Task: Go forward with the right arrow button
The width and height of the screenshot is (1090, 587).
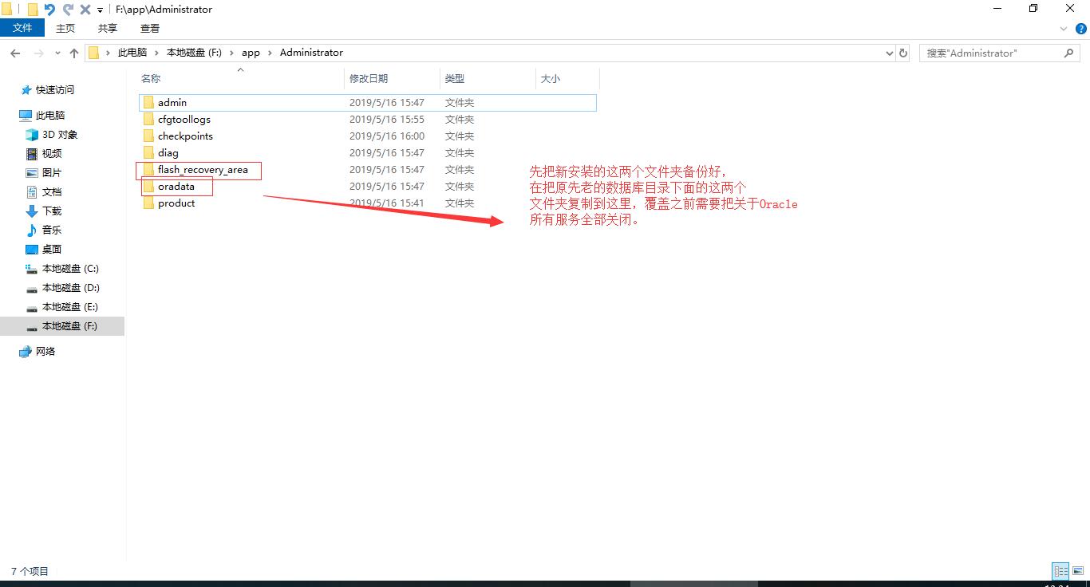Action: coord(38,53)
